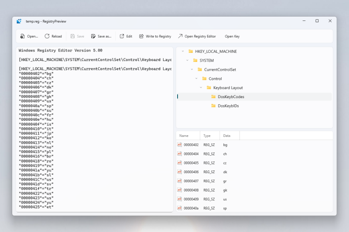The height and width of the screenshot is (232, 349).
Task: Click the Open file toolbar icon
Action: click(x=23, y=36)
